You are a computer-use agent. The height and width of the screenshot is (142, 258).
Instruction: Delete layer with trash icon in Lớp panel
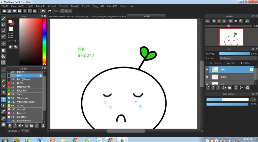[x=247, y=88]
